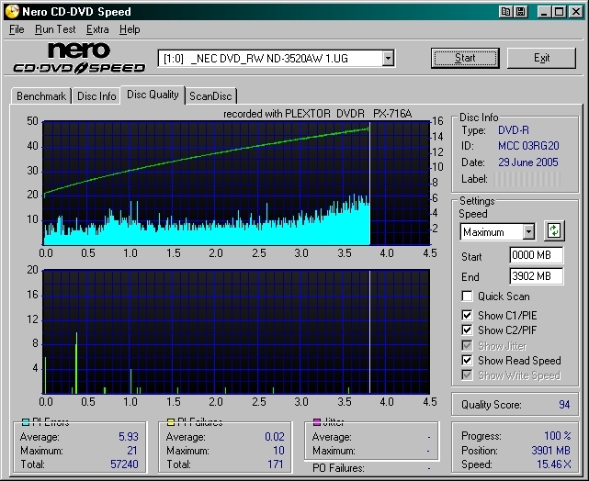The height and width of the screenshot is (481, 589).
Task: Click the PI Errors total 57240
Action: [x=124, y=464]
